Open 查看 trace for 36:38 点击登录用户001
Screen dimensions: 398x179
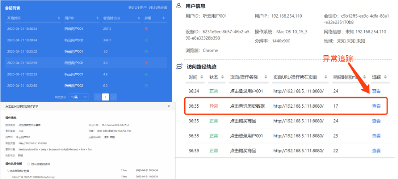point(376,136)
